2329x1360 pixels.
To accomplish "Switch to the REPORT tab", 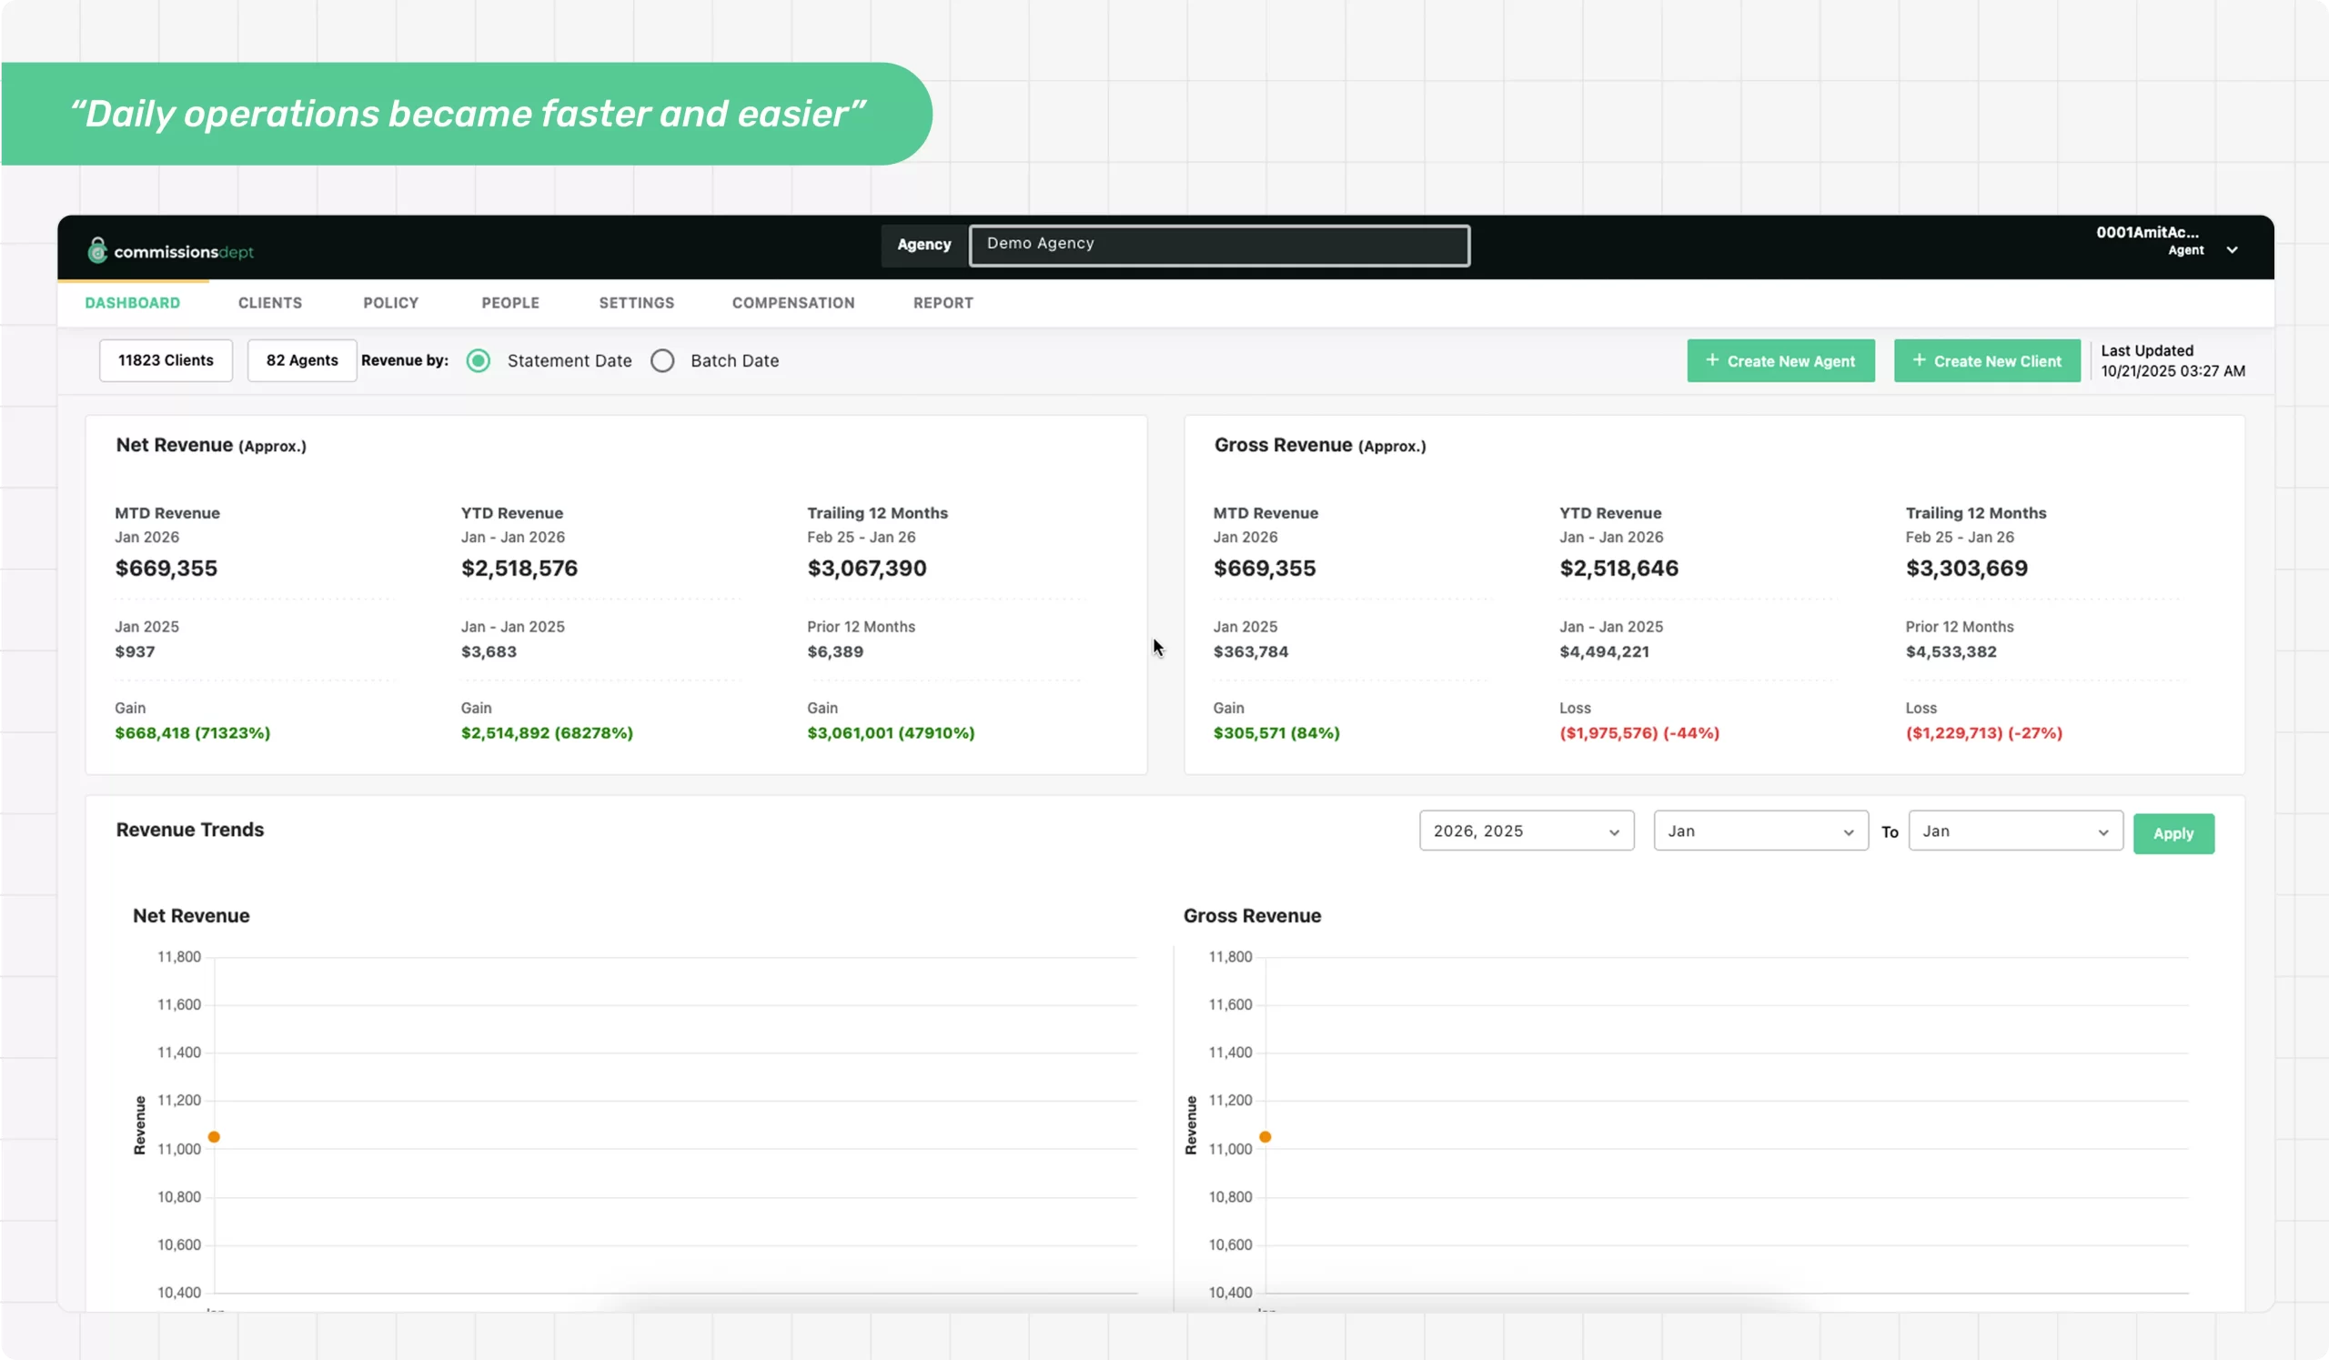I will 942,302.
